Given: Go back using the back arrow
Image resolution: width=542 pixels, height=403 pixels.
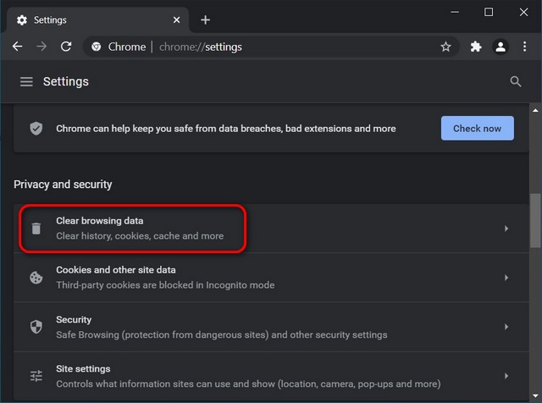Looking at the screenshot, I should click(17, 47).
